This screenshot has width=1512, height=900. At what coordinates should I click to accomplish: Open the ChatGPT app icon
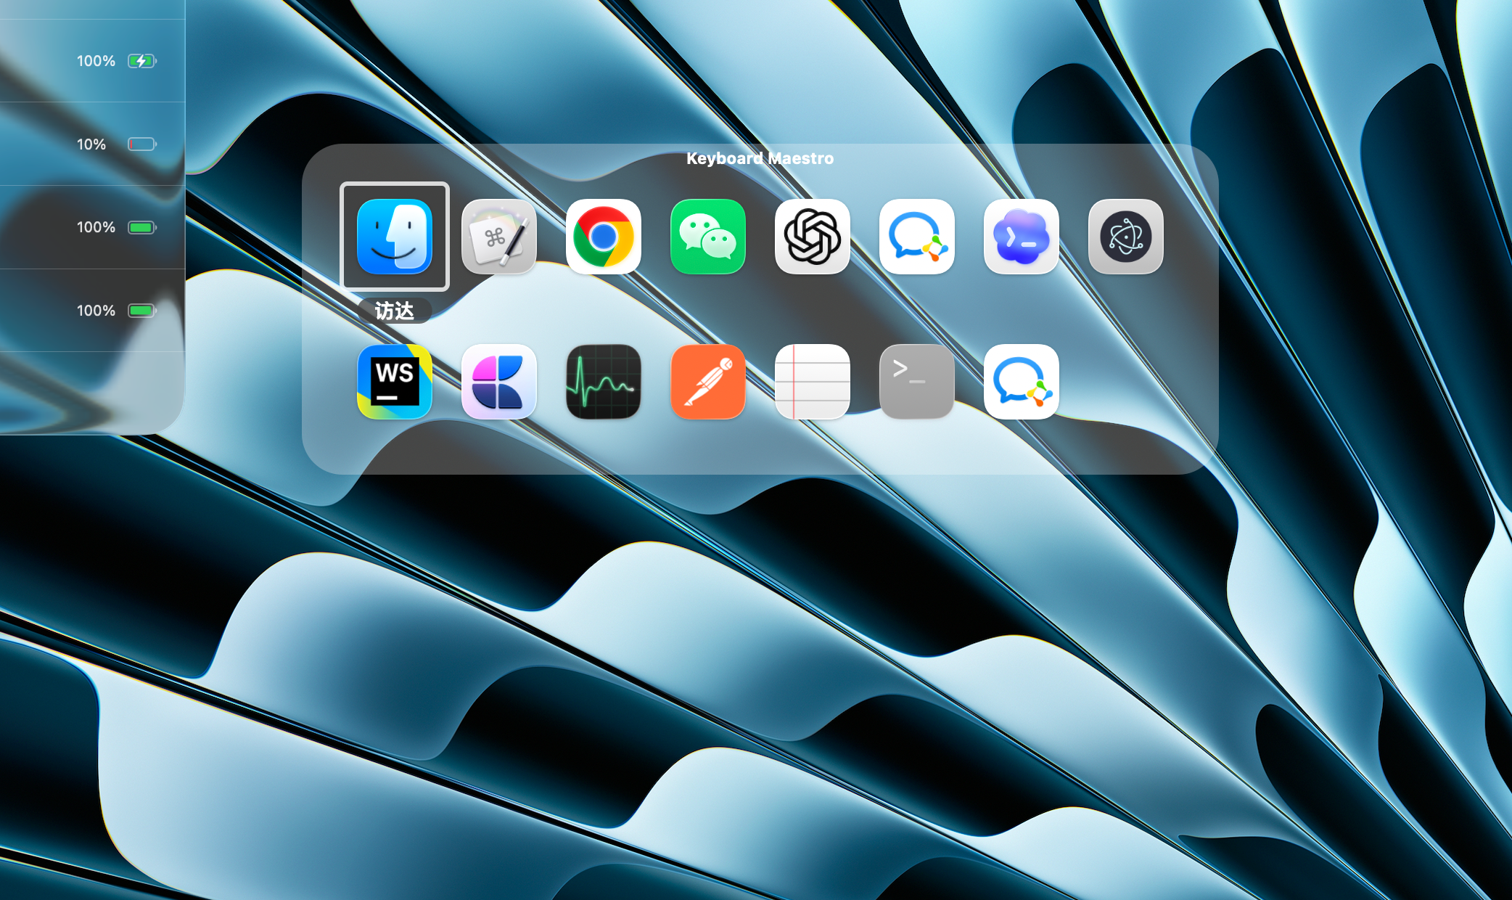(813, 237)
